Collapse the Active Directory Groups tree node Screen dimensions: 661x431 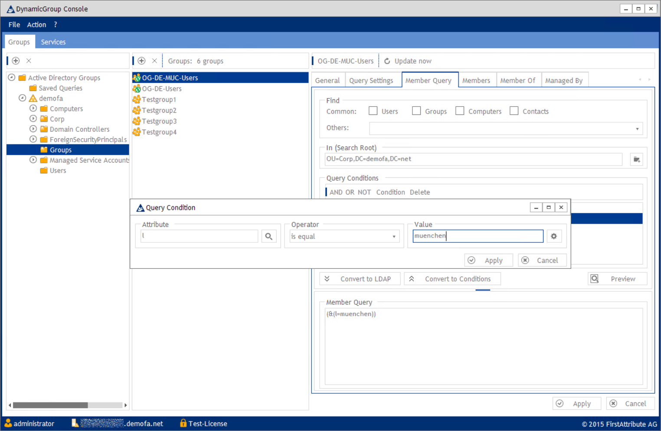click(12, 78)
